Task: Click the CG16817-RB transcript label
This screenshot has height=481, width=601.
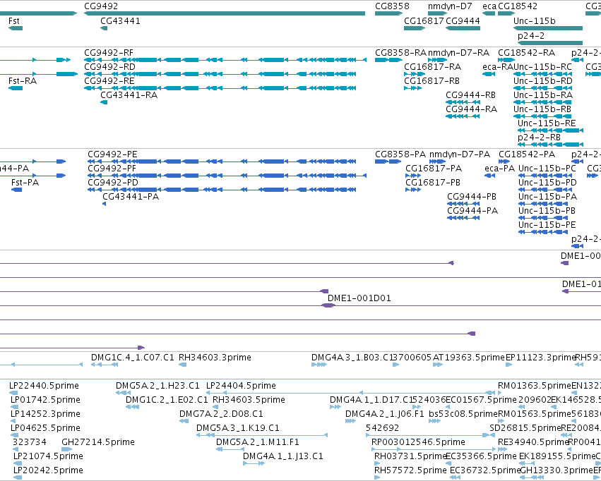Action: point(432,81)
